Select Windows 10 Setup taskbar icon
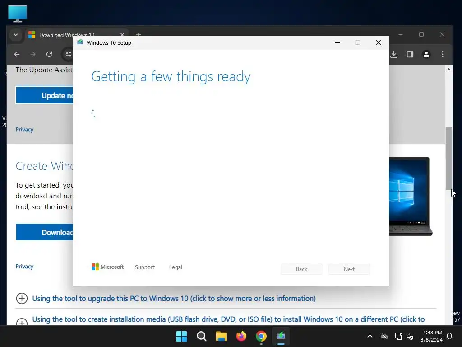This screenshot has width=462, height=347. 281,336
